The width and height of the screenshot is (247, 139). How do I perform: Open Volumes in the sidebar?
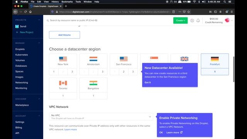coord(20,60)
